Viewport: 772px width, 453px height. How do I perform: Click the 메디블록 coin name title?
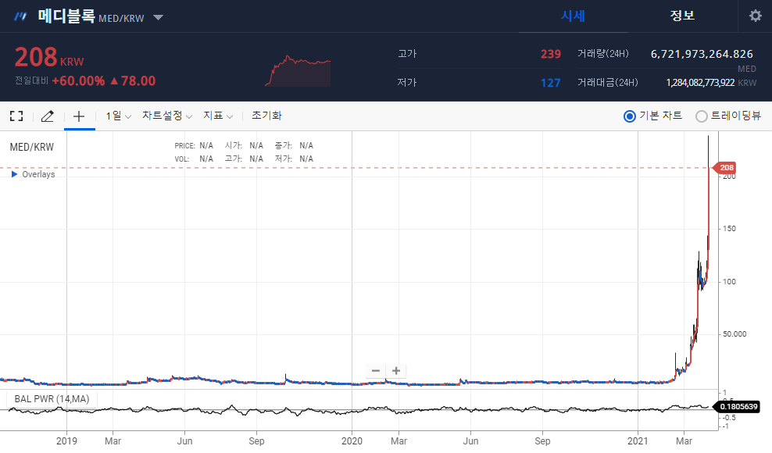tap(66, 16)
